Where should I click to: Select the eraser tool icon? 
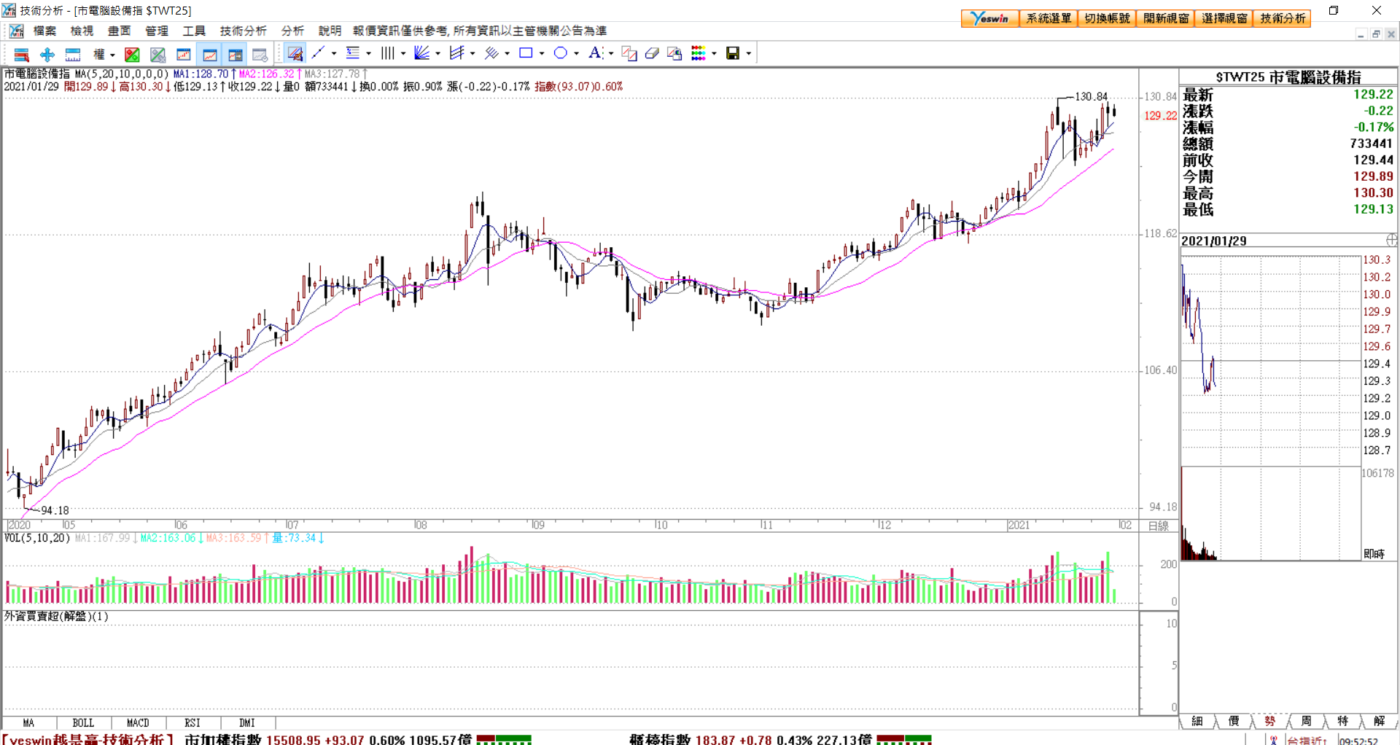tap(652, 54)
